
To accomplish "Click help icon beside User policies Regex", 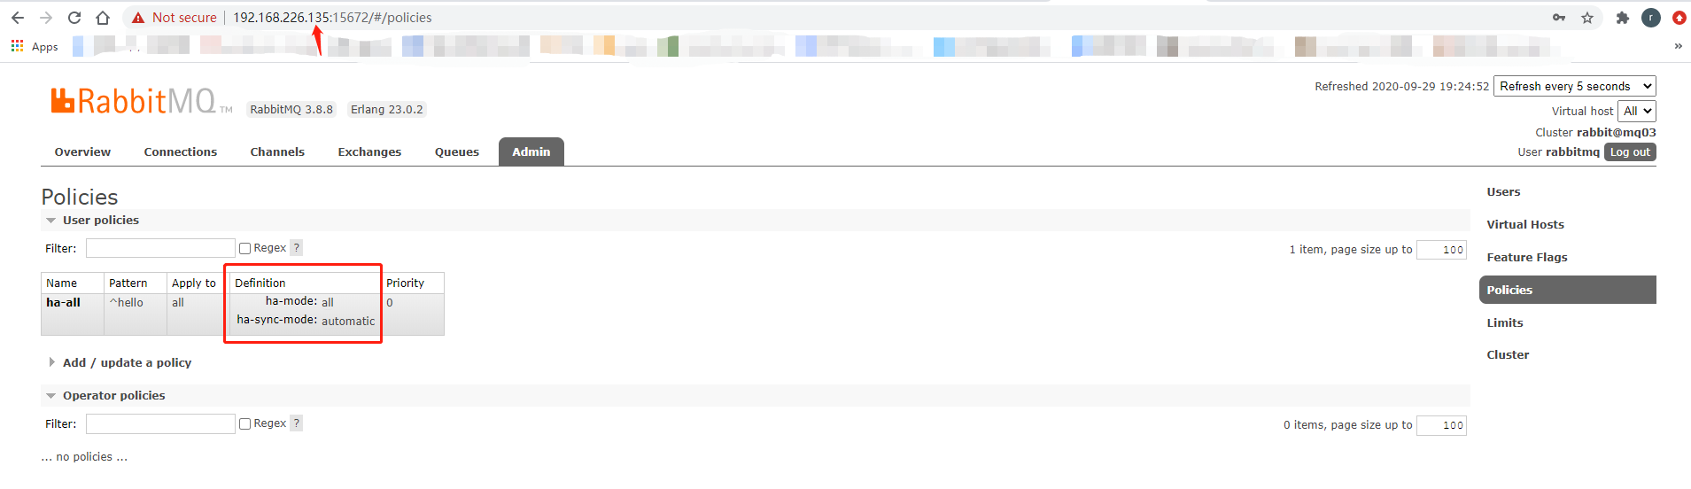I will (x=297, y=248).
